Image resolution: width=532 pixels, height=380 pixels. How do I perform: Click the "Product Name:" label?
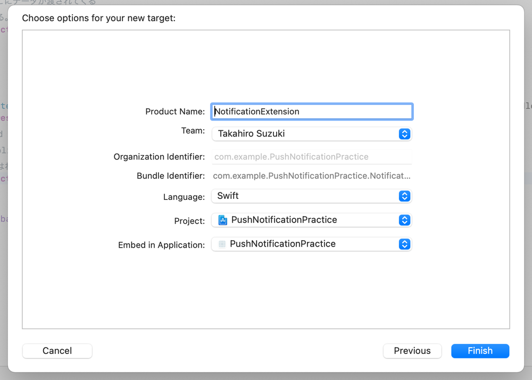[x=174, y=112]
